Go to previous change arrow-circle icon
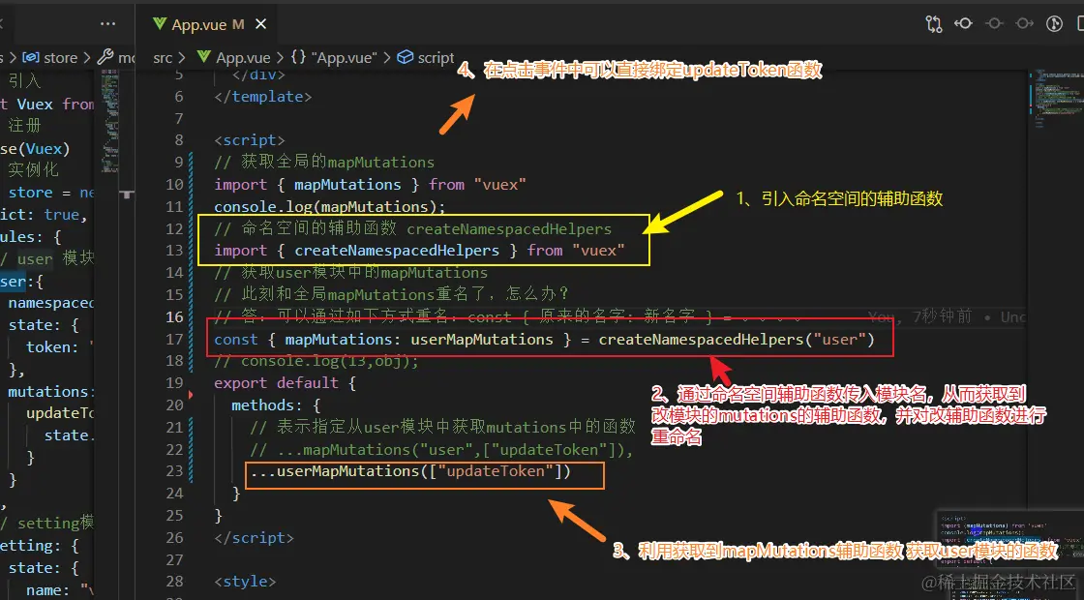 (964, 24)
